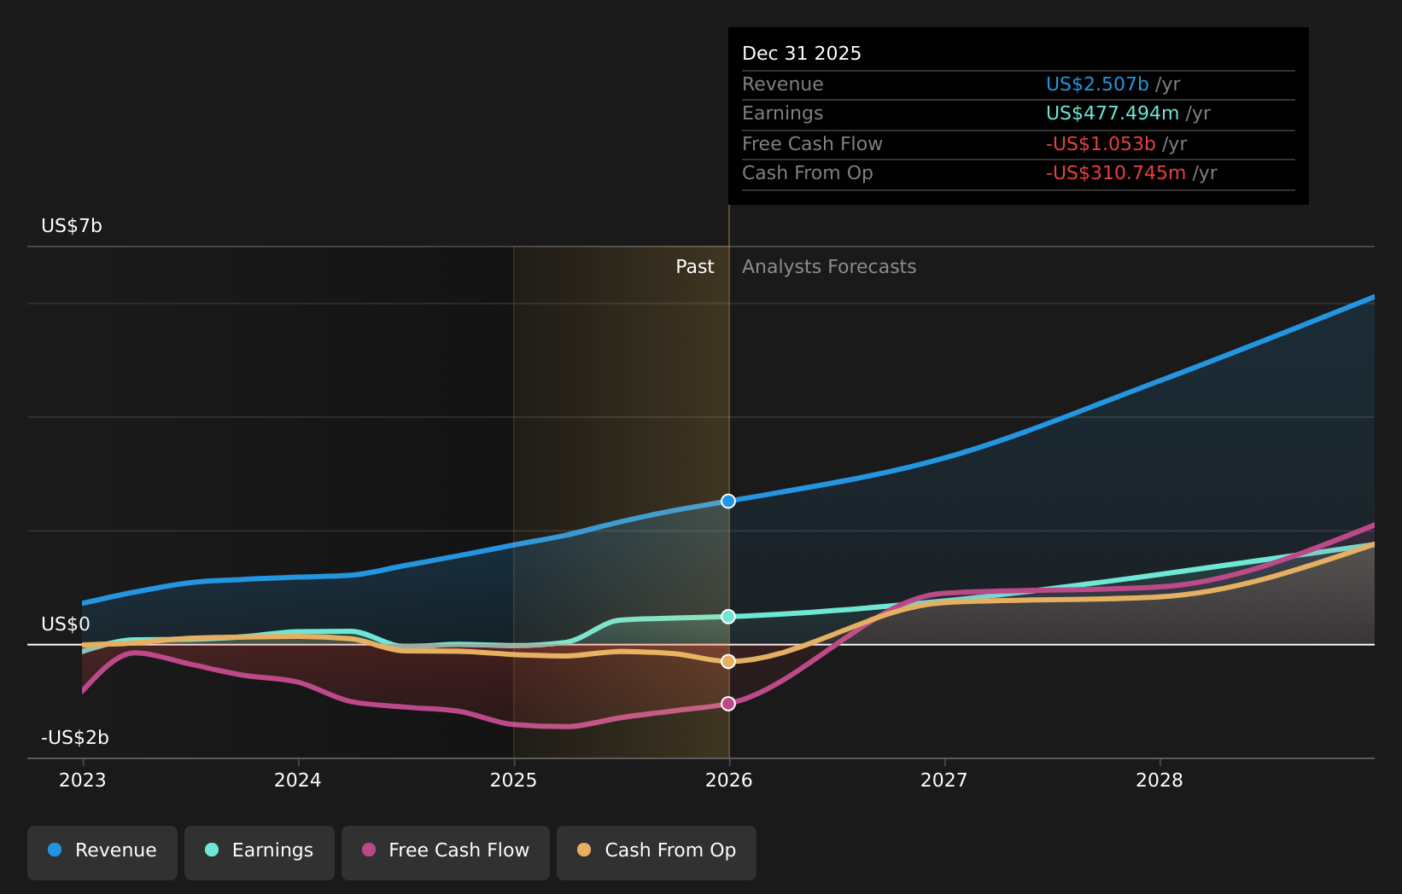Image resolution: width=1402 pixels, height=894 pixels.
Task: Expand the Cash From Op row in the tooltip
Action: pos(808,172)
